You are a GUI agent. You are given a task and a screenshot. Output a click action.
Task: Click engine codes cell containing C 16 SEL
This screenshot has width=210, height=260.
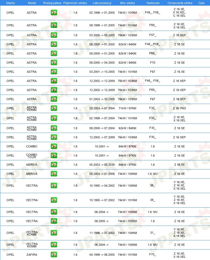coord(179,12)
